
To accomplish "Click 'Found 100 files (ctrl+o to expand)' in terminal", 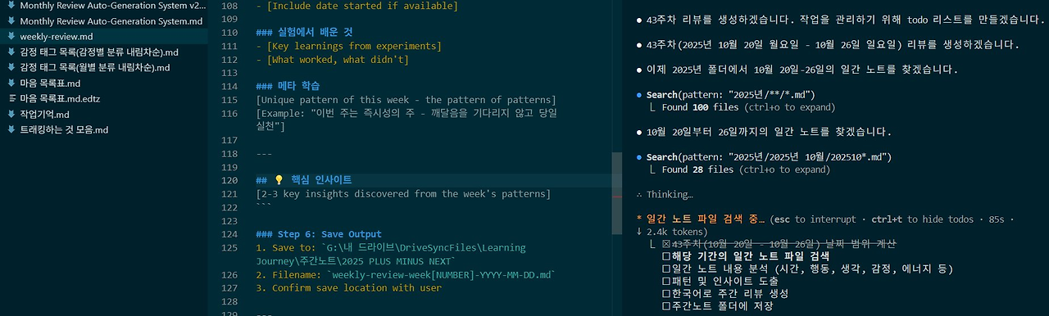I will (x=748, y=107).
